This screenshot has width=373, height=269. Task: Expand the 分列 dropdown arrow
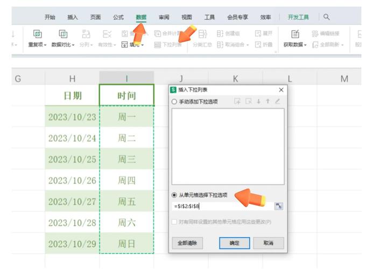point(92,45)
